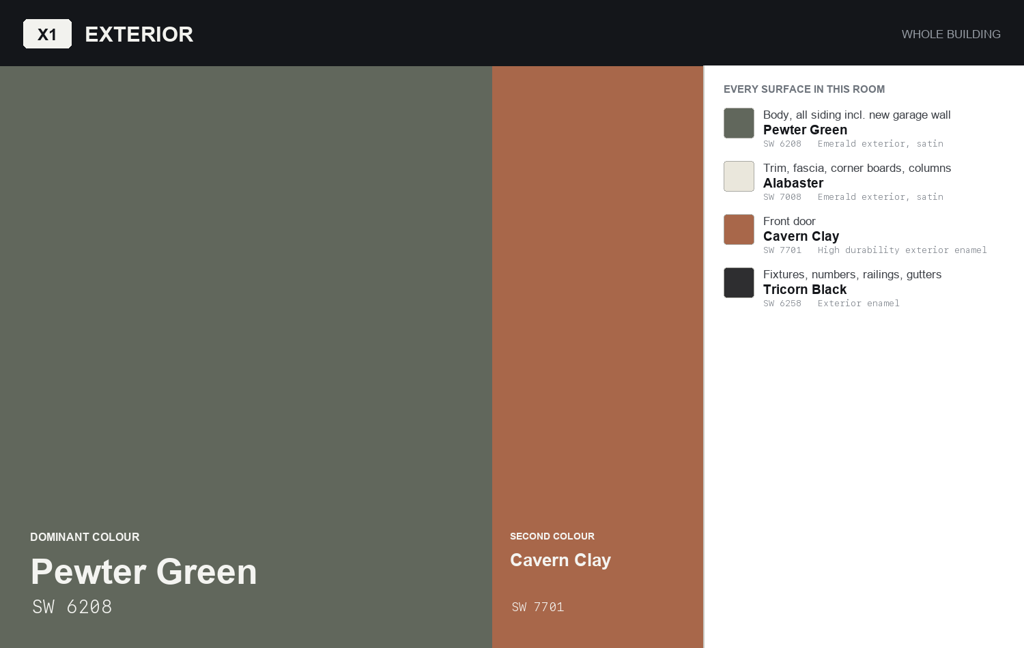Click the 'DOMINANT COLOUR' label
The height and width of the screenshot is (648, 1024).
[x=85, y=537]
